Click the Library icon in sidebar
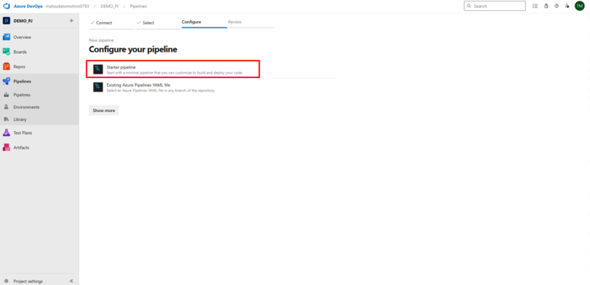 point(7,119)
